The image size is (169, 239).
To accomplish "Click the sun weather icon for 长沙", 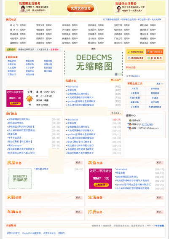I will coord(30,99).
